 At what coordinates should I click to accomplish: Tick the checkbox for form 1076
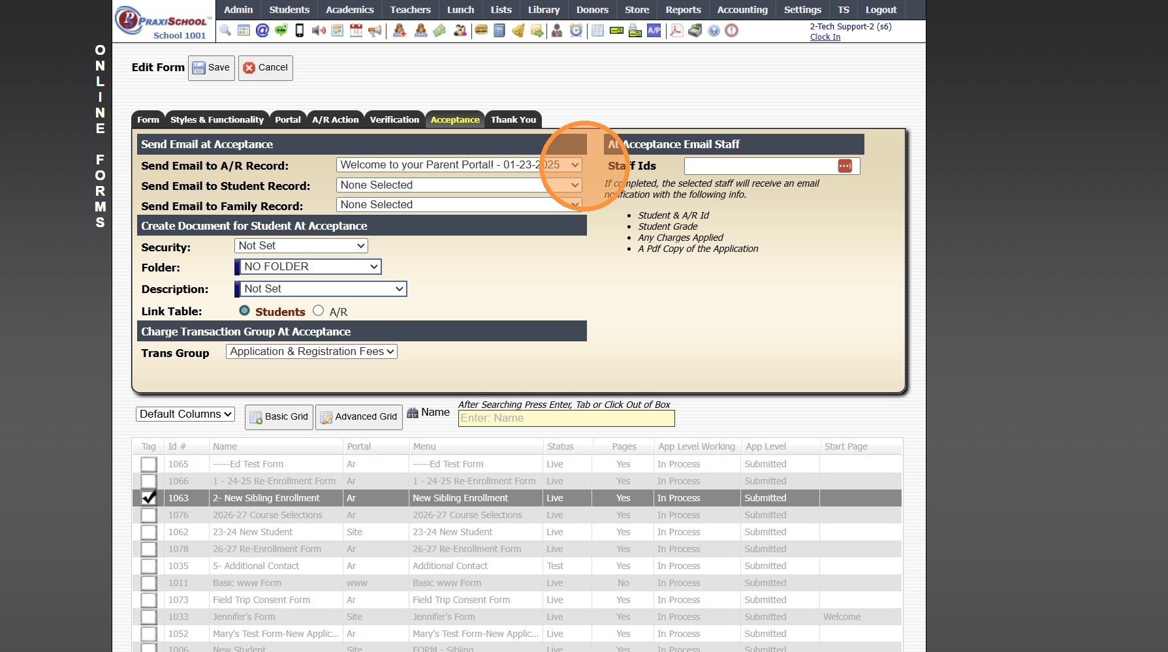pyautogui.click(x=149, y=515)
